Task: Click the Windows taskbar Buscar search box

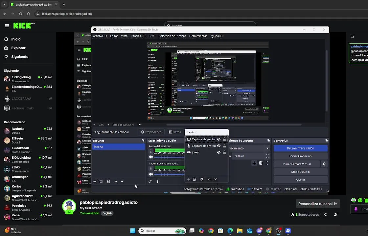Action: pos(162,231)
